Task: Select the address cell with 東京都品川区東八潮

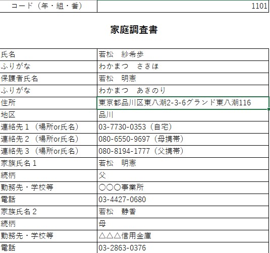Action: tap(183, 103)
